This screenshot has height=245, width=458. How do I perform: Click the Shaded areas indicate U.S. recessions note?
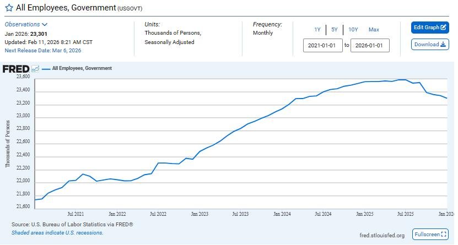tap(57, 233)
